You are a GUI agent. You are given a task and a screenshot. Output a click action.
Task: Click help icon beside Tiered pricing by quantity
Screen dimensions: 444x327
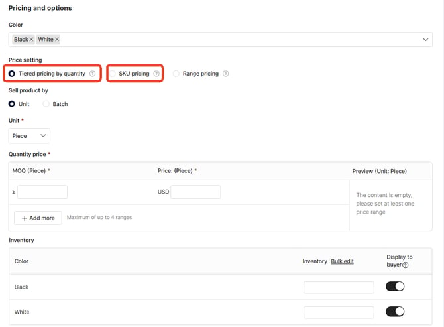click(x=93, y=74)
